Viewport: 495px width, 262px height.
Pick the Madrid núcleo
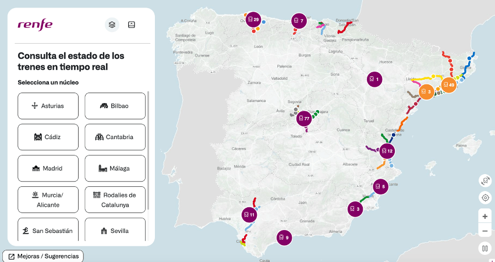(x=48, y=168)
